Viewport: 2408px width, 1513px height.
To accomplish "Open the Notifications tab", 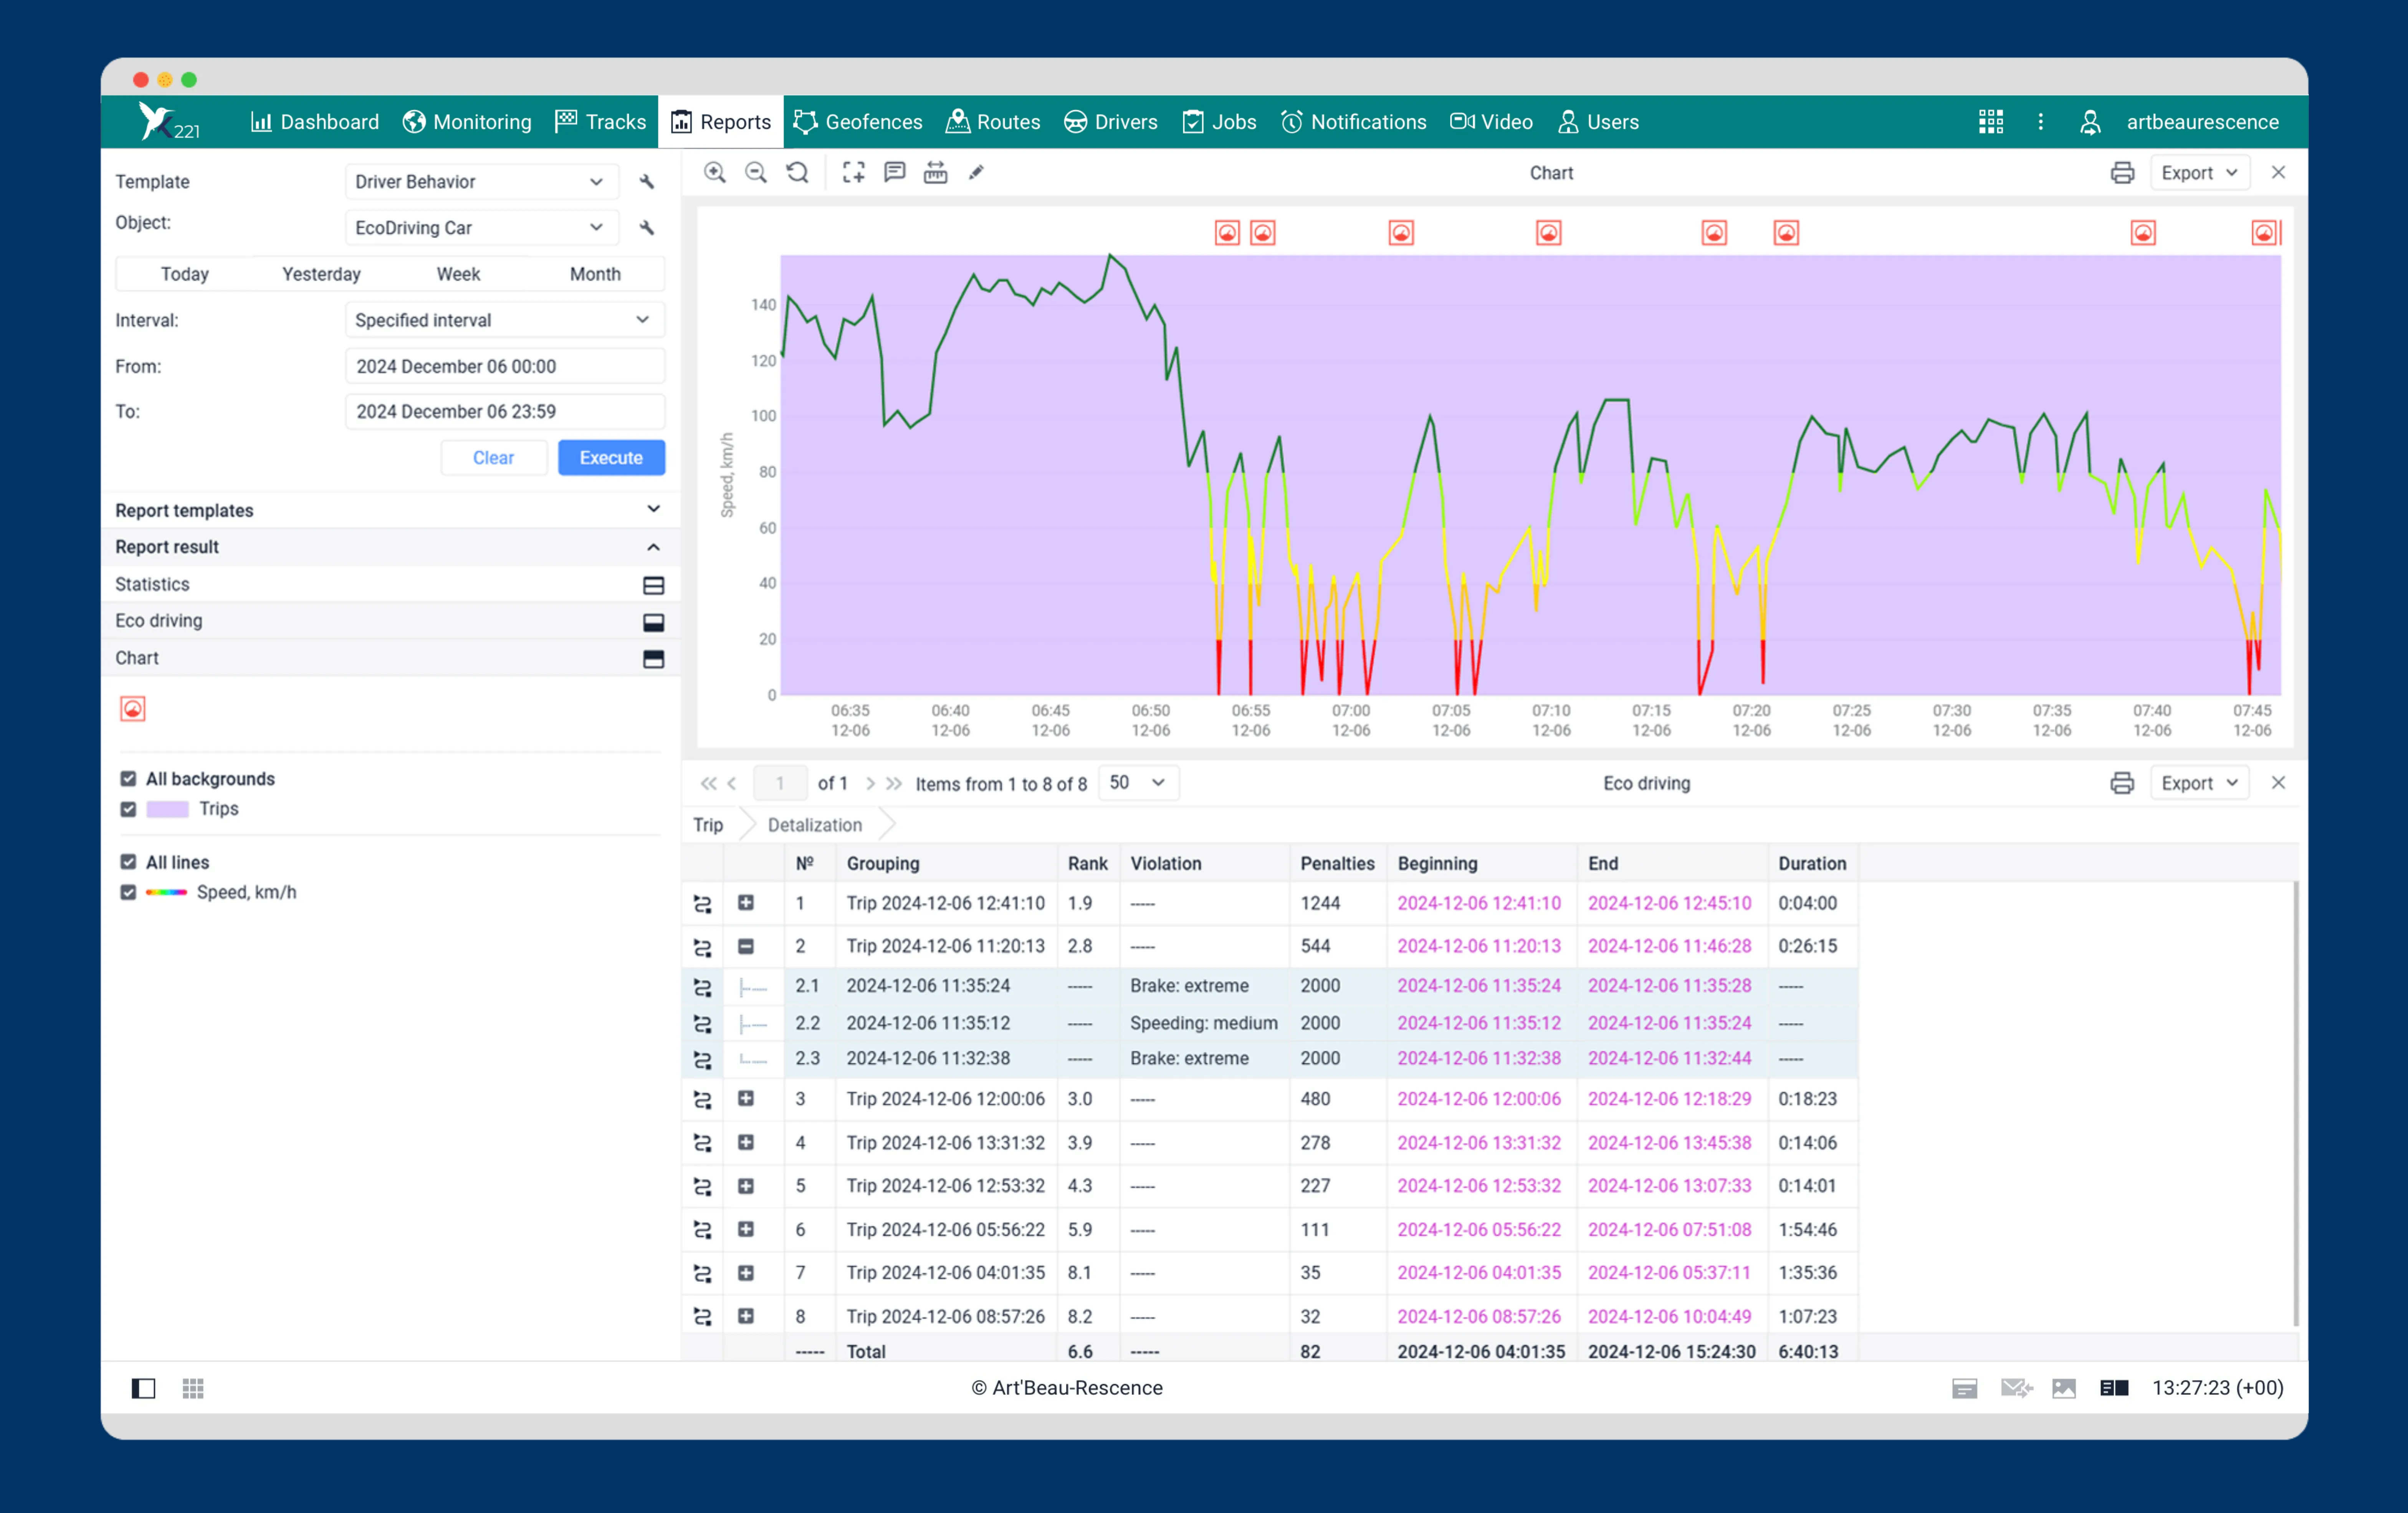I will (x=1354, y=122).
